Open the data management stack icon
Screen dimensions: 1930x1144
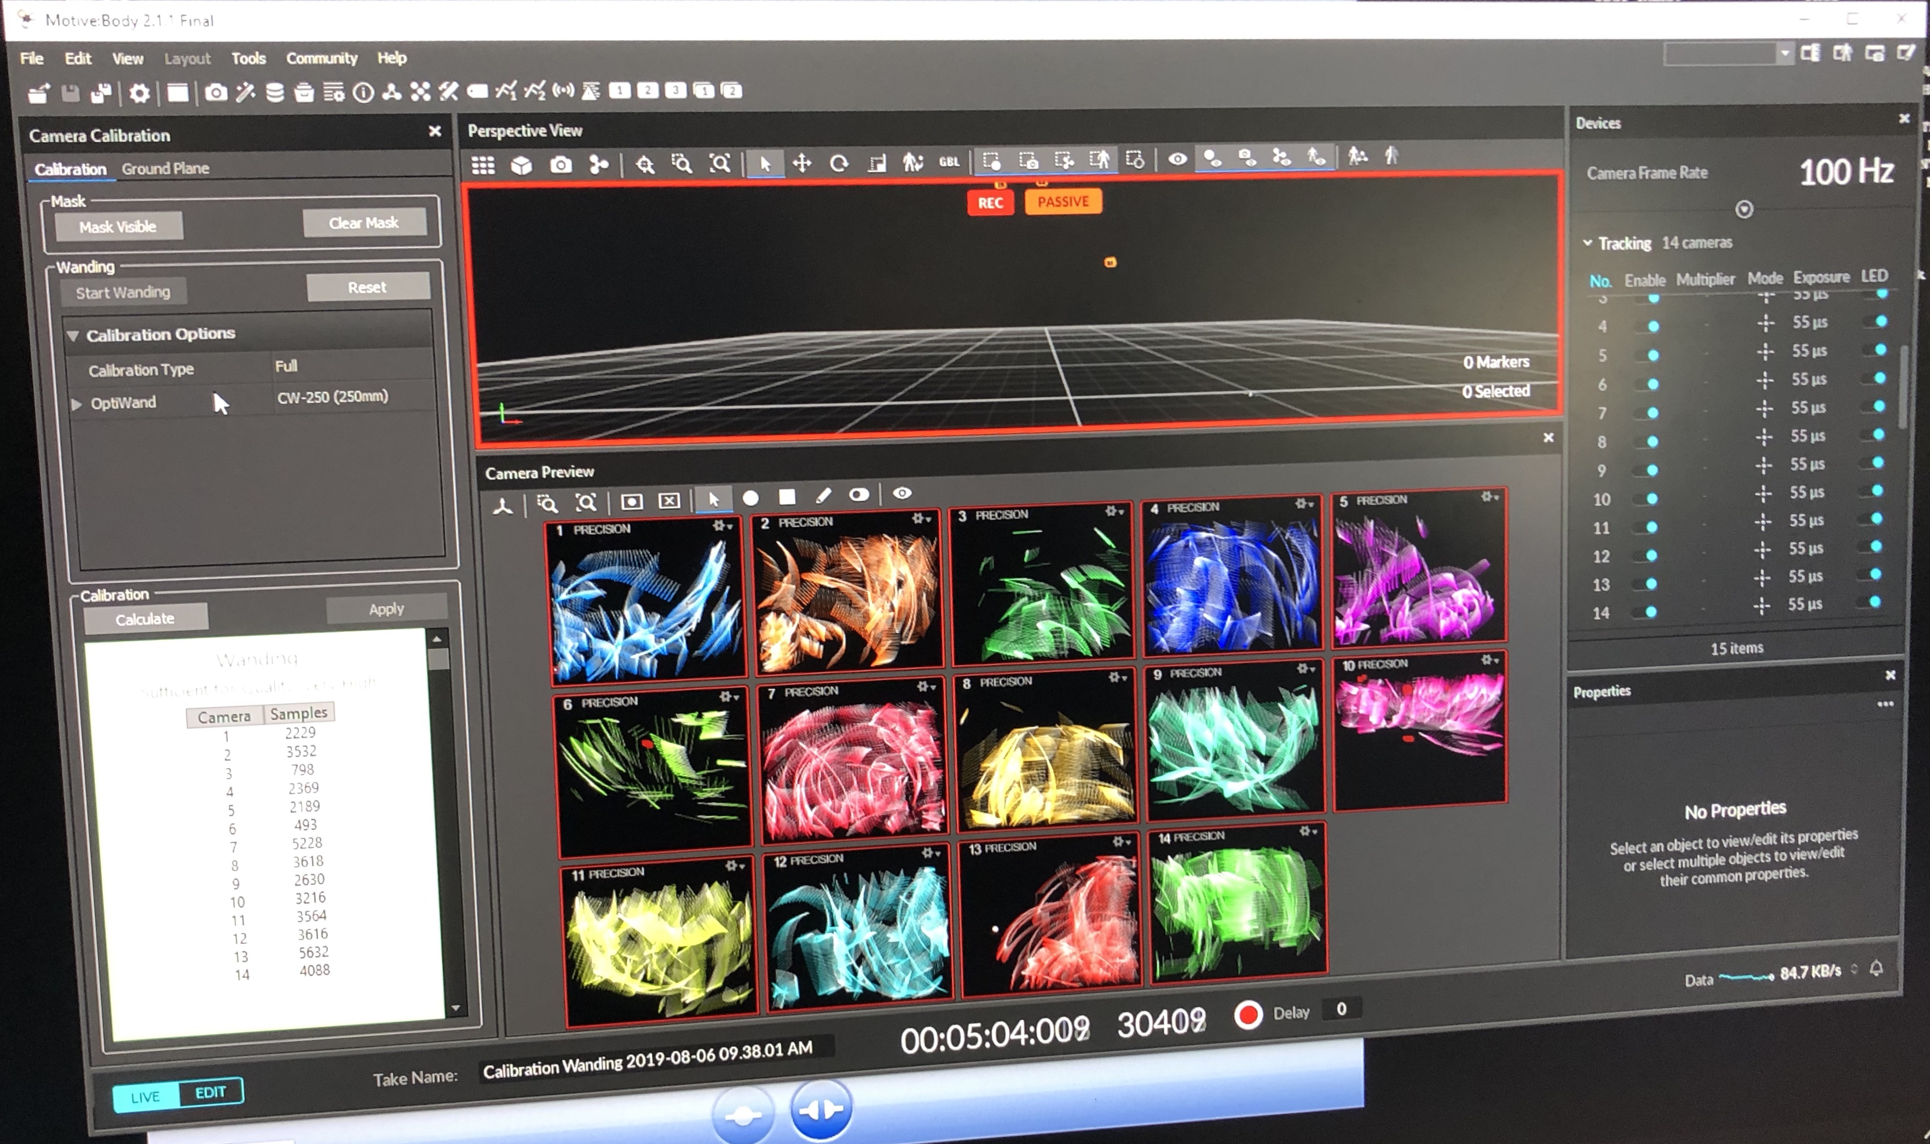pyautogui.click(x=275, y=92)
